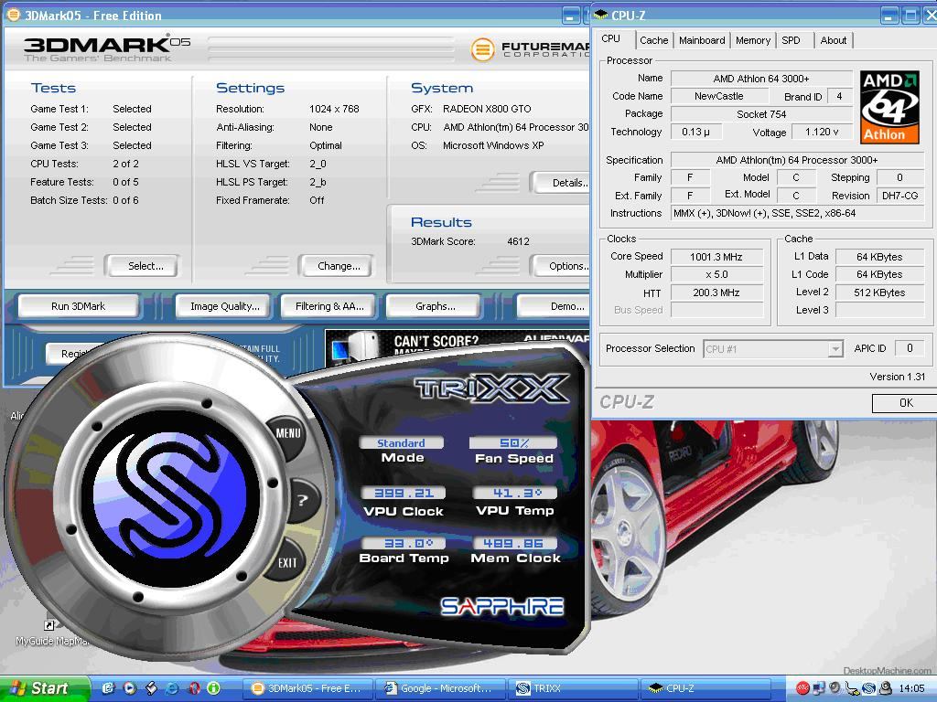Open Filtering & AA... tool
The height and width of the screenshot is (702, 937).
(329, 306)
